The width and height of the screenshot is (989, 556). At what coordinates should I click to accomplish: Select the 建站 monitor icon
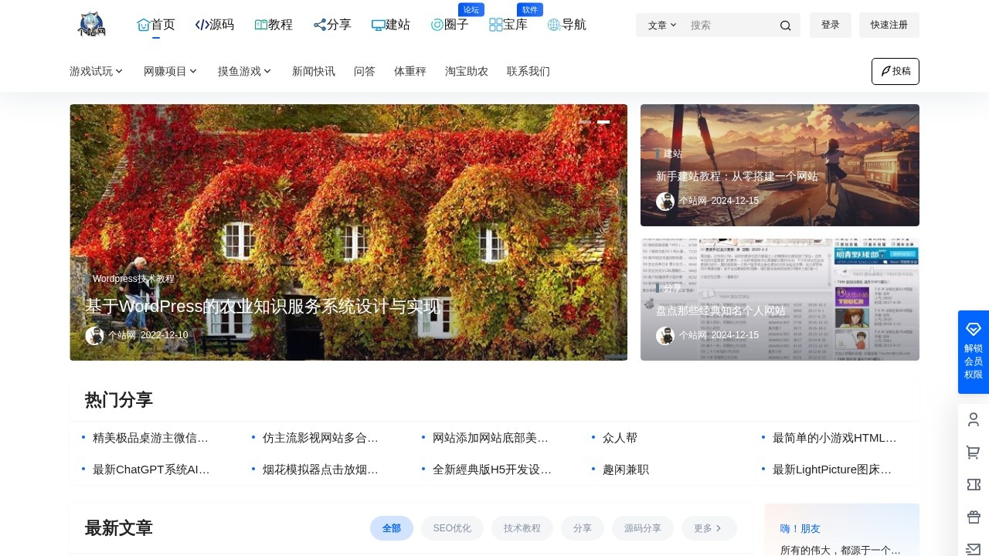[x=378, y=24]
